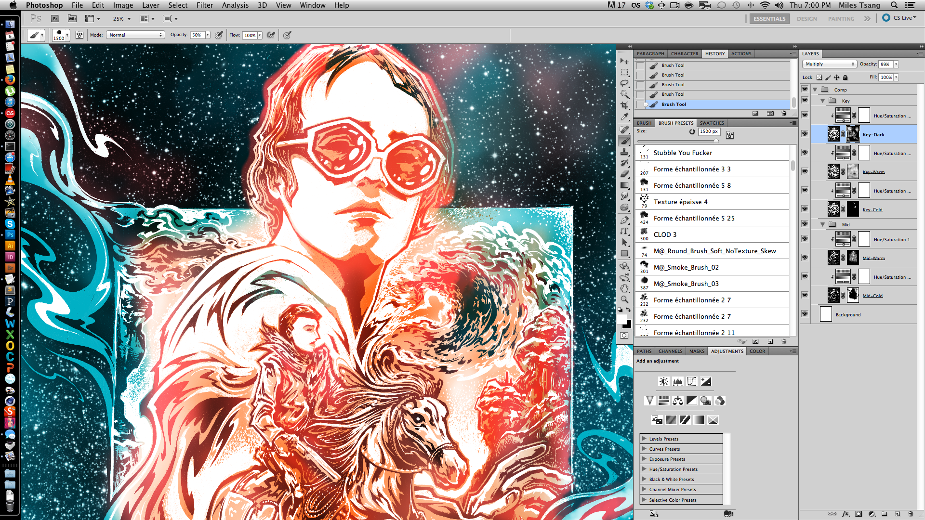Choose the CLOD 3 brush preset
This screenshot has height=520, width=925.
pyautogui.click(x=712, y=234)
